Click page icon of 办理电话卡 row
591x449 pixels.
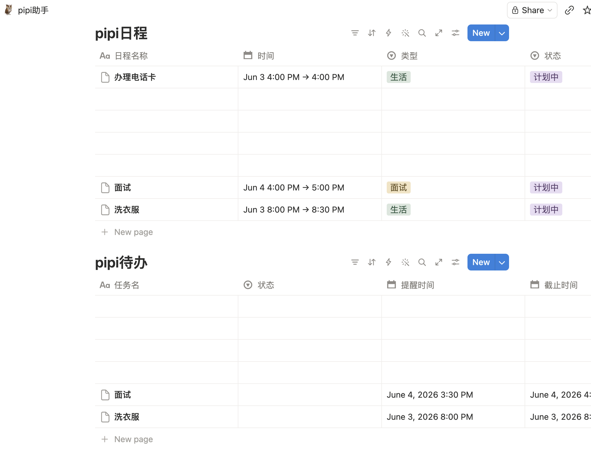105,77
